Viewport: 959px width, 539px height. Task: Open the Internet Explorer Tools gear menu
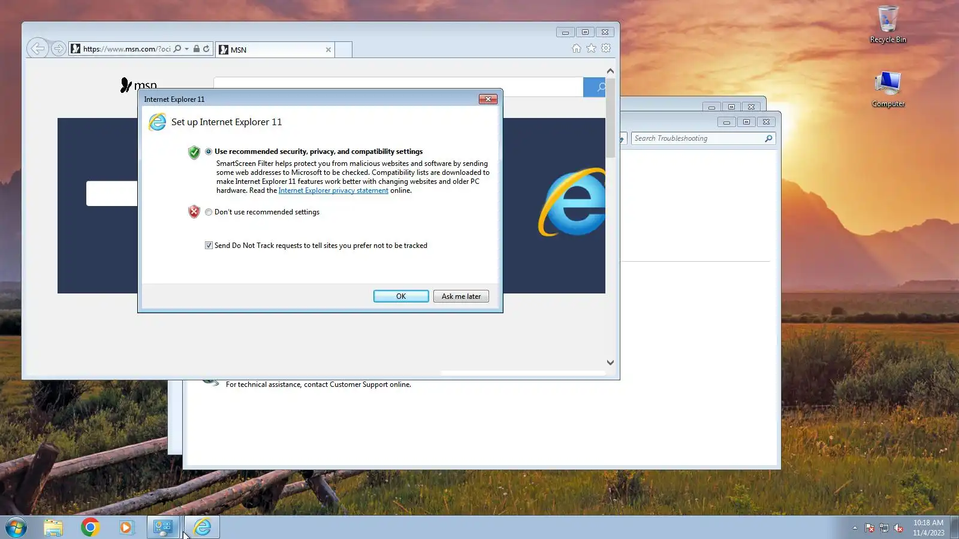point(607,49)
